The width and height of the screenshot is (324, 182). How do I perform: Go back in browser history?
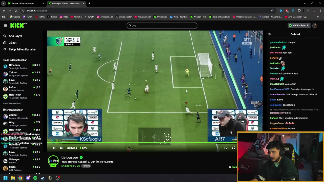point(4,11)
